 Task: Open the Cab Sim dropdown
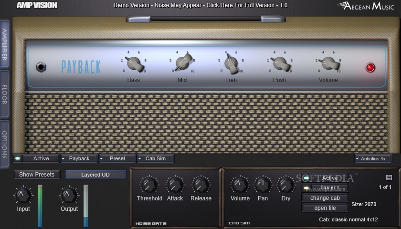pos(156,158)
